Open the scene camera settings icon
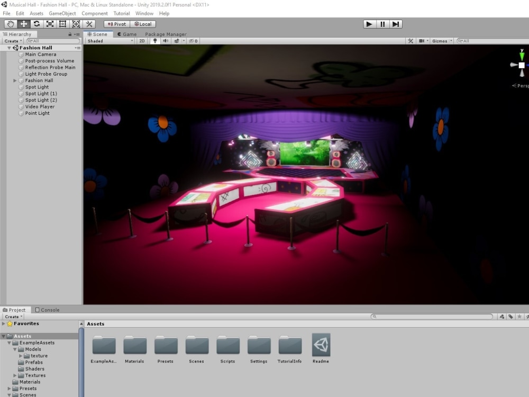Viewport: 529px width, 397px height. point(421,41)
